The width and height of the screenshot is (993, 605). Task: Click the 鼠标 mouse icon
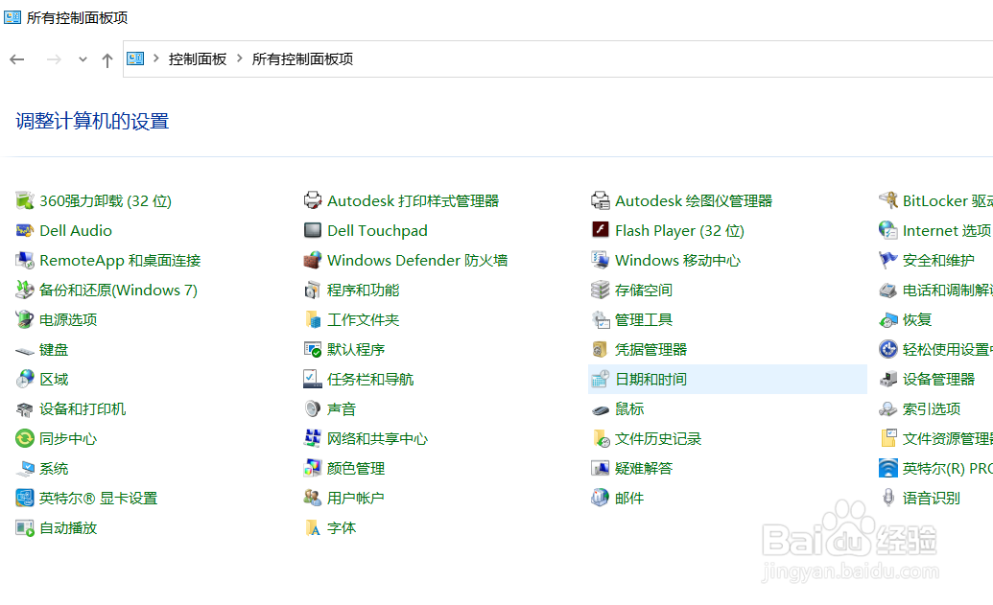(601, 410)
